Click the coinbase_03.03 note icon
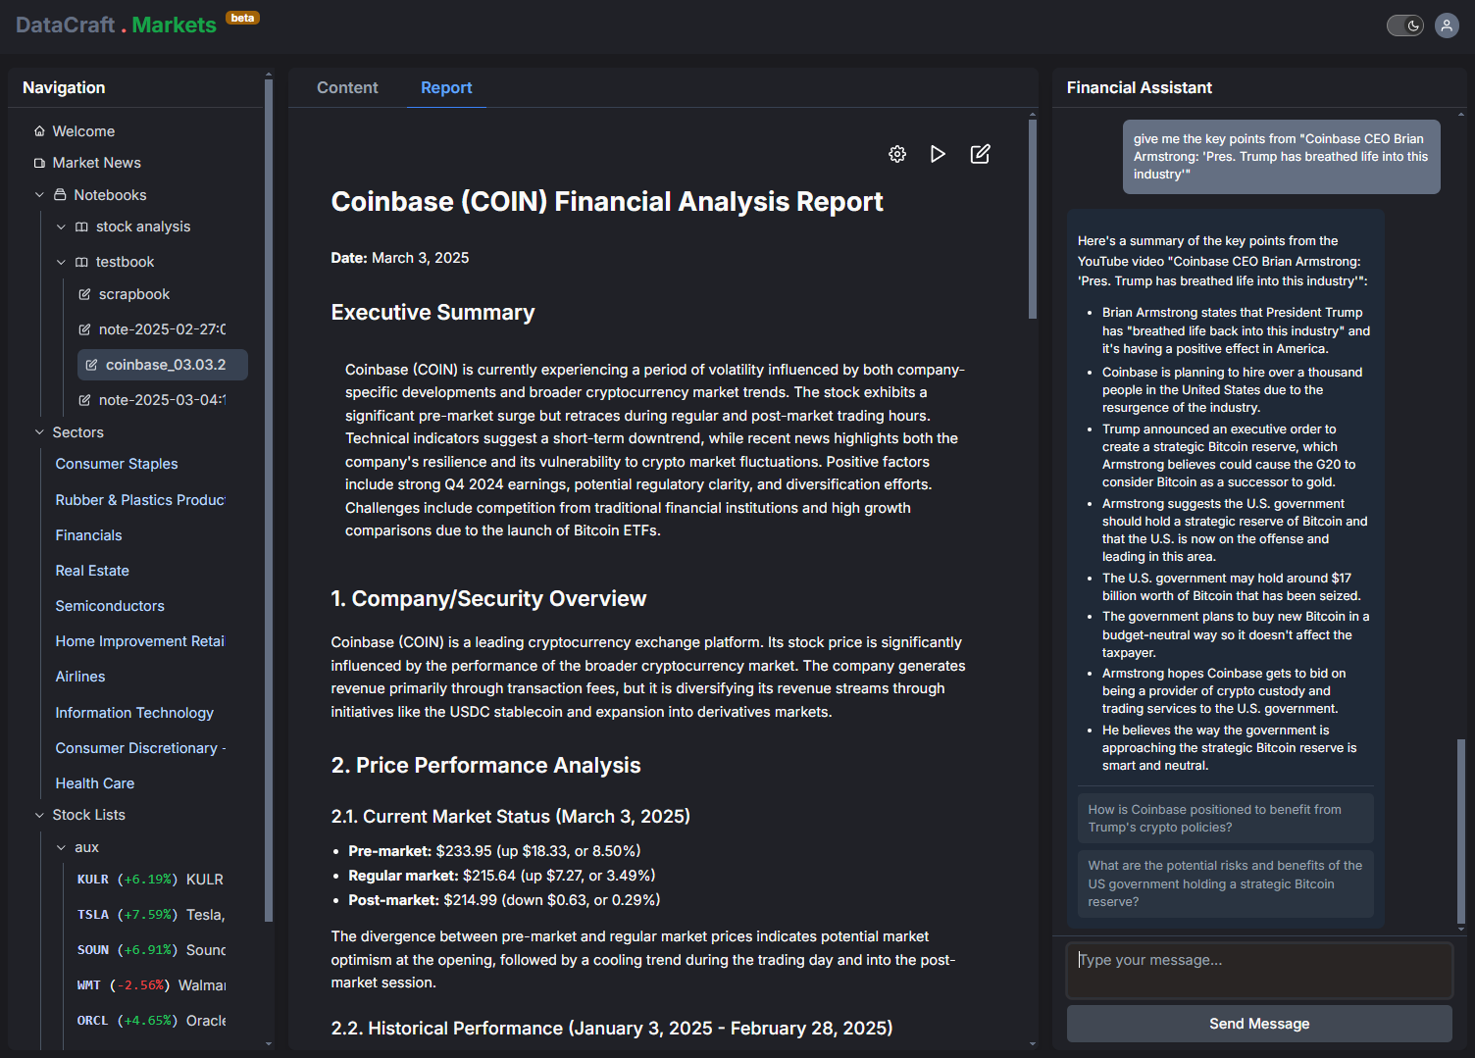Image resolution: width=1475 pixels, height=1058 pixels. coord(91,365)
